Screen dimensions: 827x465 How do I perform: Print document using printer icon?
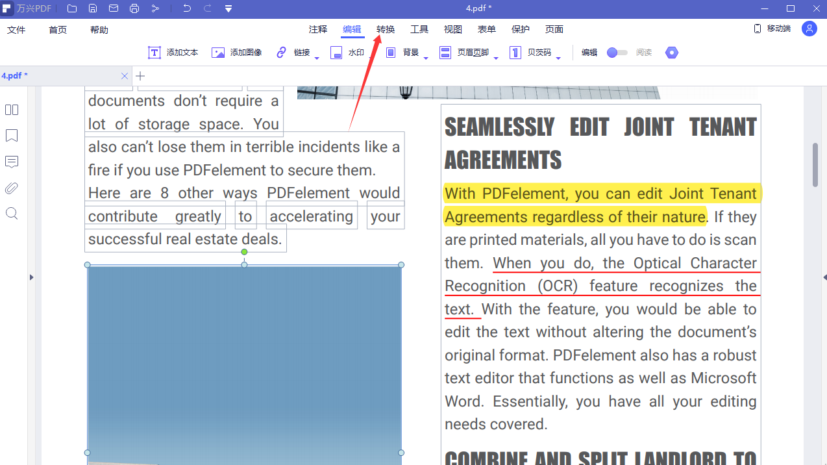click(x=134, y=8)
